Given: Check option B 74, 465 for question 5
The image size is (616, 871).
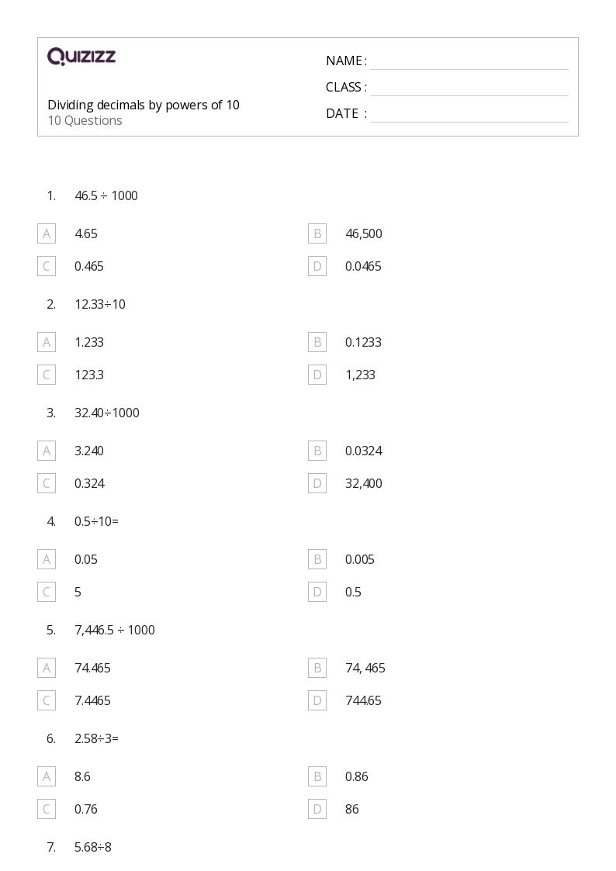Looking at the screenshot, I should point(317,669).
